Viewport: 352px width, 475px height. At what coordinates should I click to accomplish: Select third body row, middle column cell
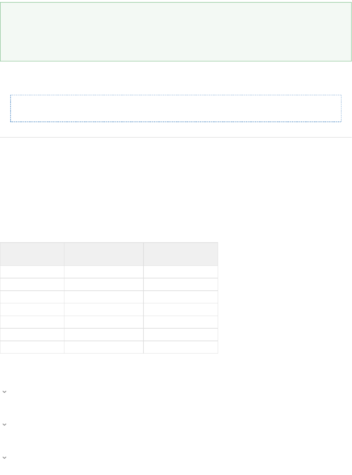[x=104, y=297]
